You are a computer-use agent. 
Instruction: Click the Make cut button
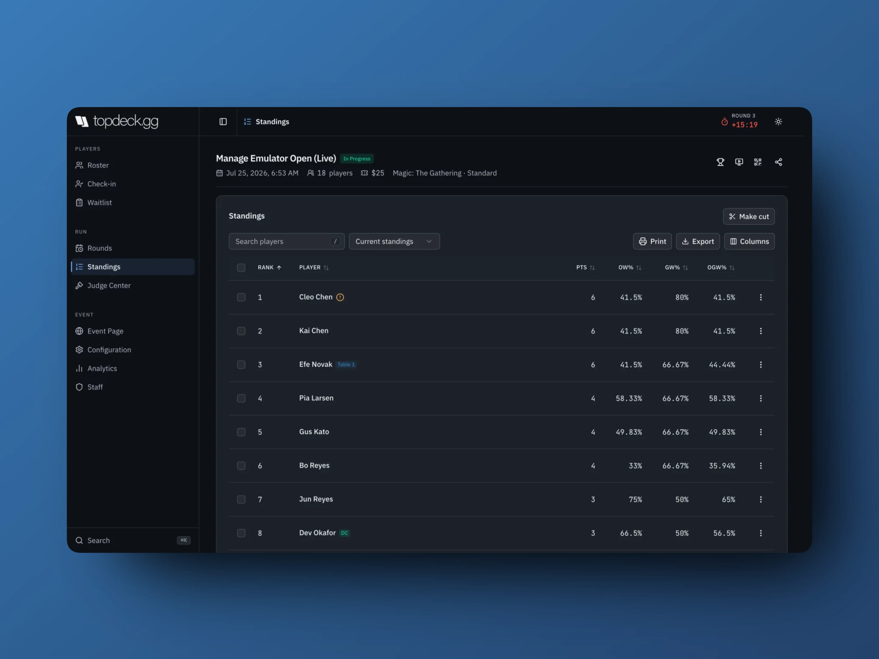click(749, 217)
